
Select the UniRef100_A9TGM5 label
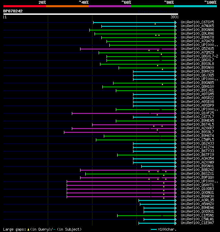click(197, 94)
